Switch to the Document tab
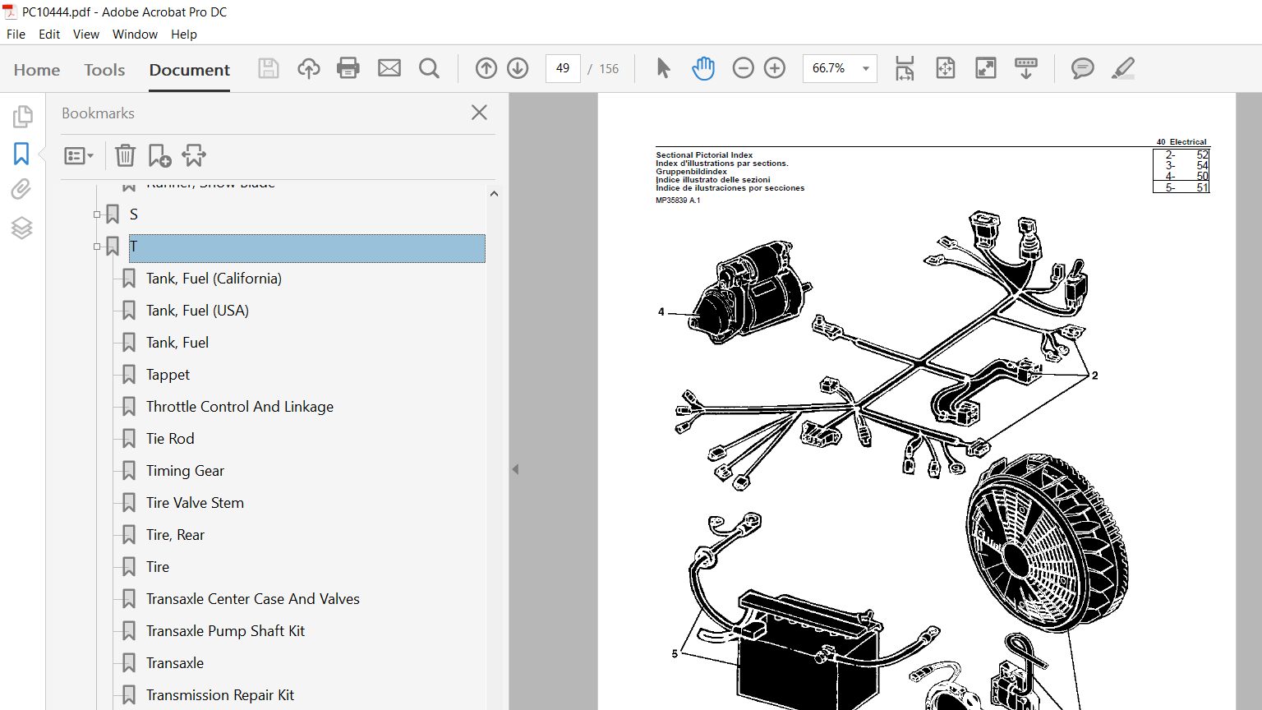 click(190, 70)
